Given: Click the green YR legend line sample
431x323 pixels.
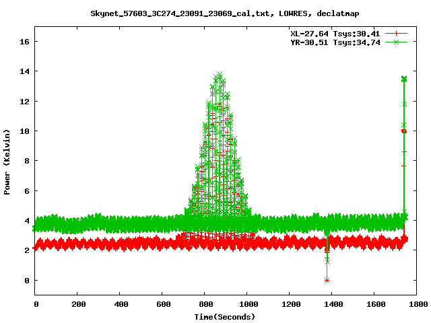Looking at the screenshot, I should [397, 42].
